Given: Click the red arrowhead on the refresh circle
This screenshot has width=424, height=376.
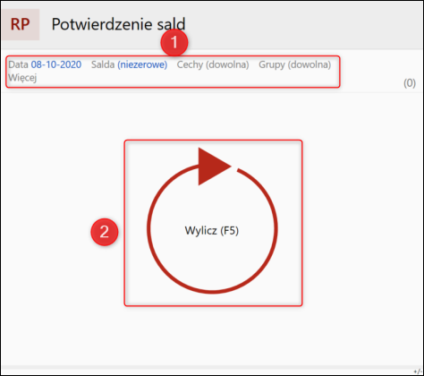Looking at the screenshot, I should pos(214,167).
